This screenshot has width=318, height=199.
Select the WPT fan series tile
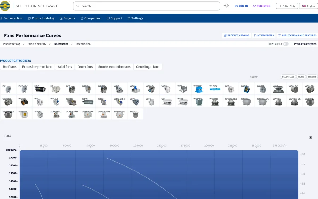click(x=151, y=101)
